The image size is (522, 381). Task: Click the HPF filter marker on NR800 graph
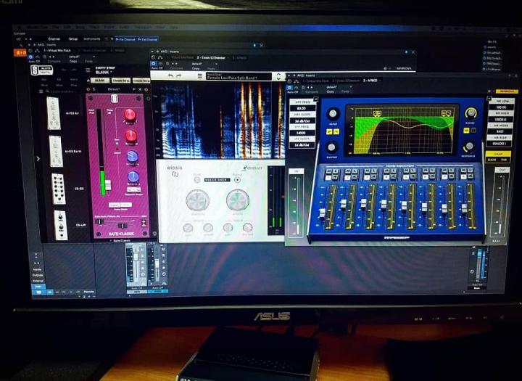coord(376,114)
